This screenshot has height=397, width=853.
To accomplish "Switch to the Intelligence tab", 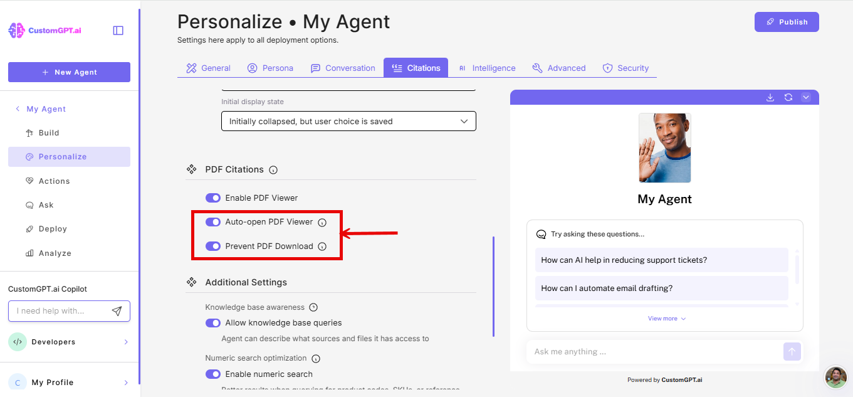I will pos(488,67).
